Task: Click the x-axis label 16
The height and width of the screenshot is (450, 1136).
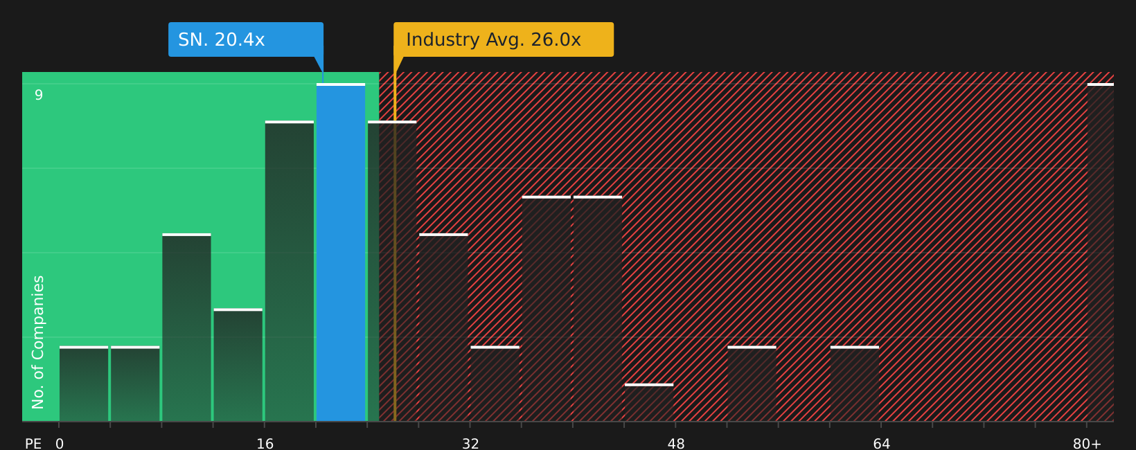Action: pos(265,444)
